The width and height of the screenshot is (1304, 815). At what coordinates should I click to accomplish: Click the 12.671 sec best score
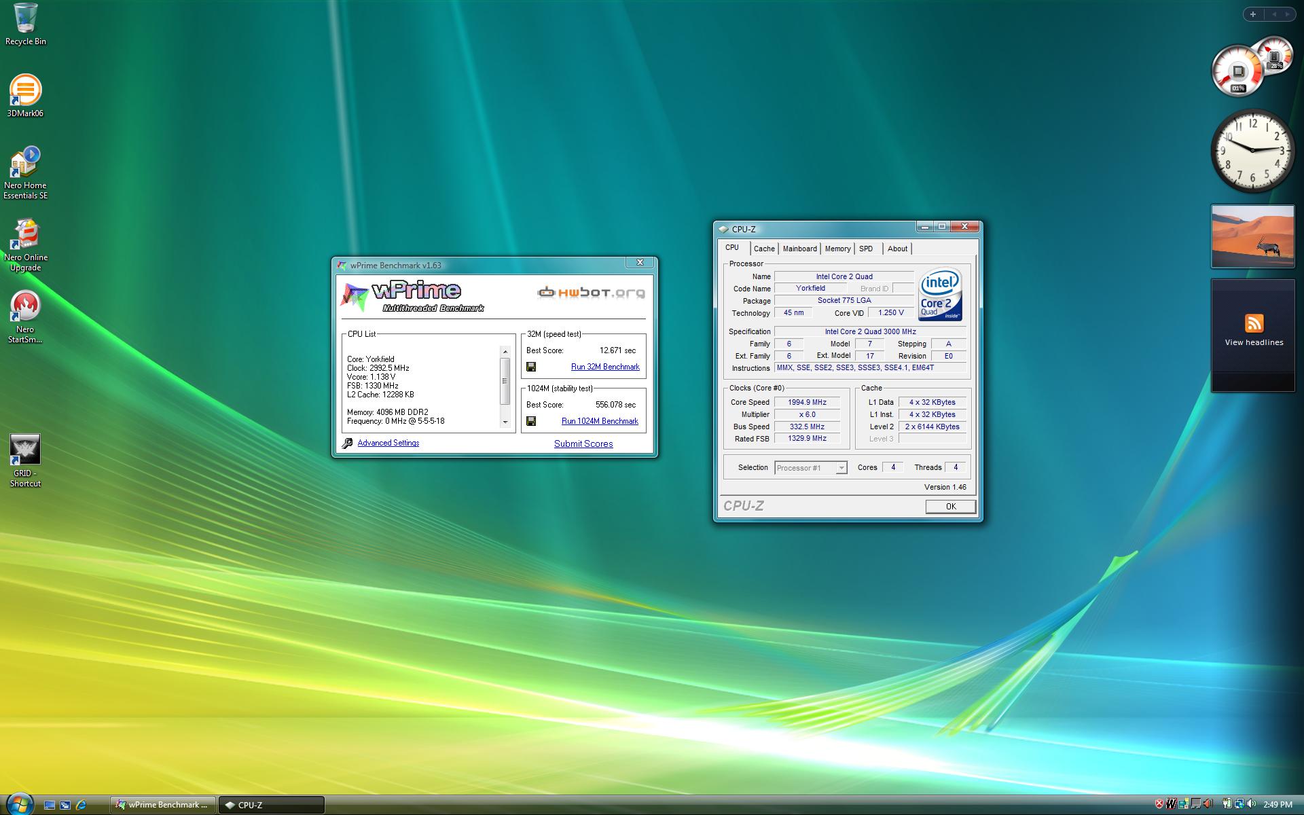point(617,350)
